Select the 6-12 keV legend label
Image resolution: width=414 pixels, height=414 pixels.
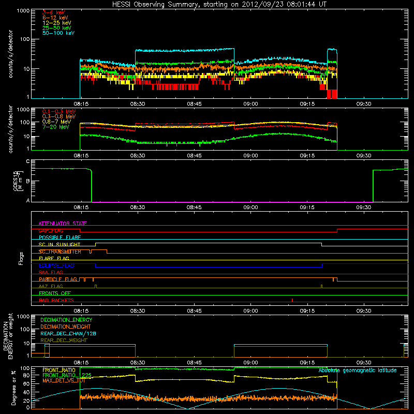pos(55,18)
